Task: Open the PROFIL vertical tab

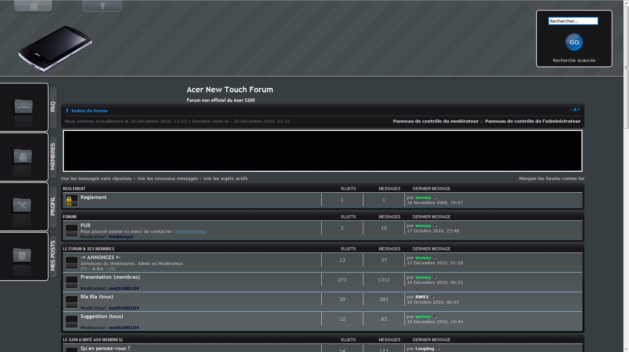Action: tap(53, 206)
